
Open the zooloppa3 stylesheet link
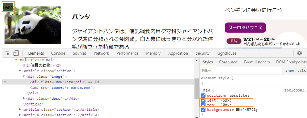(x=295, y=90)
